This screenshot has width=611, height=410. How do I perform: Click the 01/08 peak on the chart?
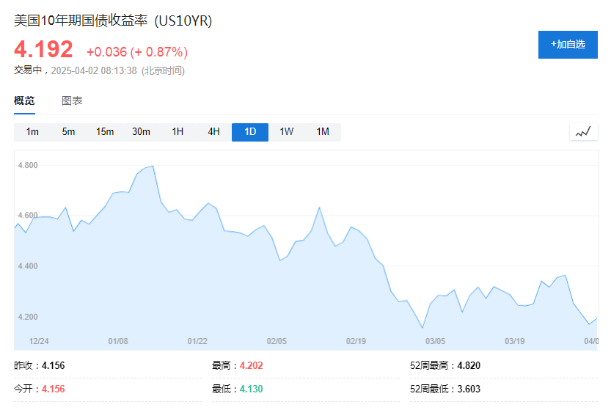click(151, 166)
